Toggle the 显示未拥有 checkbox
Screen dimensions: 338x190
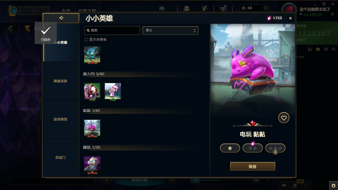tap(86, 40)
